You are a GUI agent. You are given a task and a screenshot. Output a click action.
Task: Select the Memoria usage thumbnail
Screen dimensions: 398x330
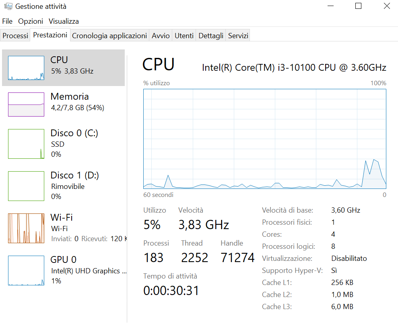[26, 105]
